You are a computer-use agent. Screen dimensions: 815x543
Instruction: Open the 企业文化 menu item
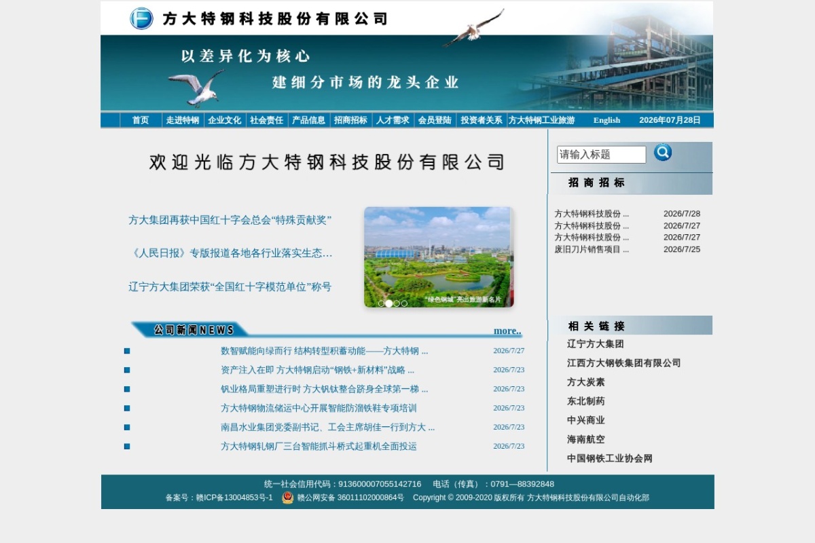click(x=225, y=120)
